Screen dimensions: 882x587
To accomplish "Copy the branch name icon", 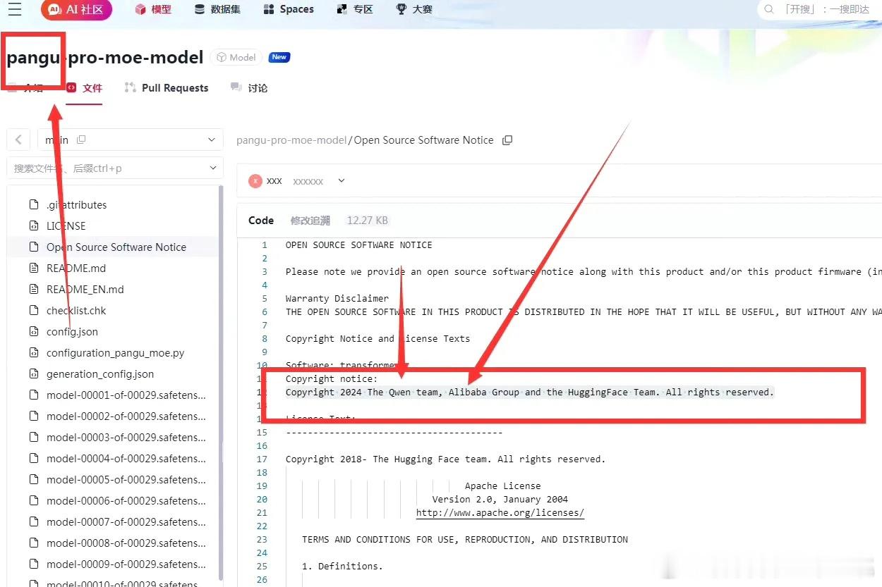I will pyautogui.click(x=81, y=140).
